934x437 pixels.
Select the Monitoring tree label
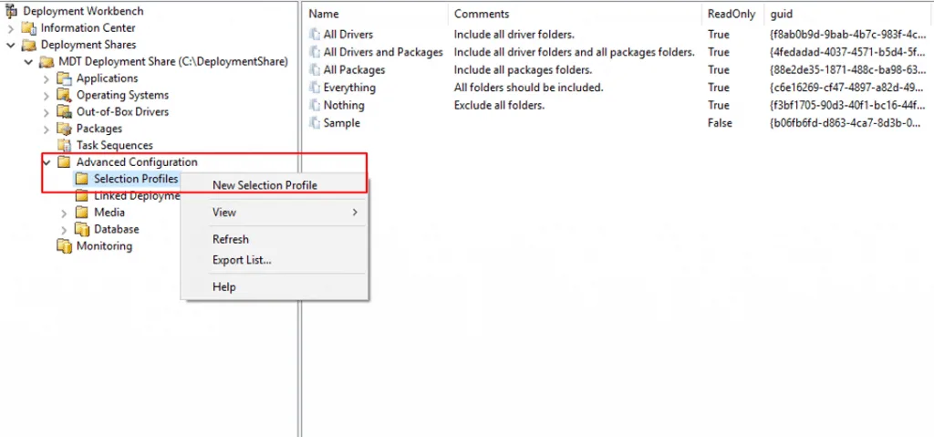[104, 245]
